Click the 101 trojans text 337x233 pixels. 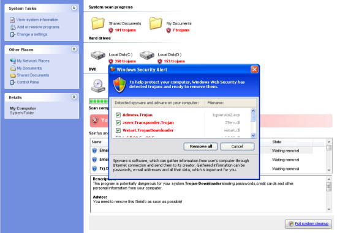(125, 30)
